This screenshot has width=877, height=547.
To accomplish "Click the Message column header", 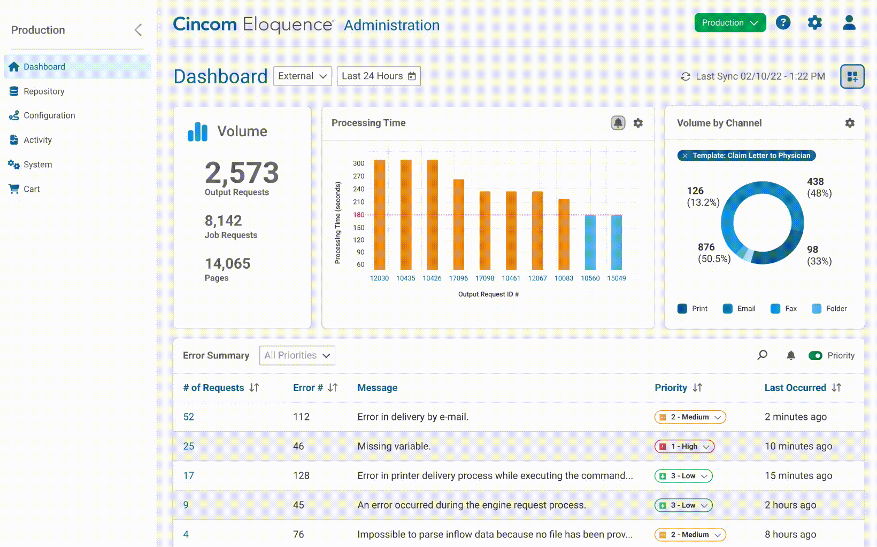I will pos(378,388).
